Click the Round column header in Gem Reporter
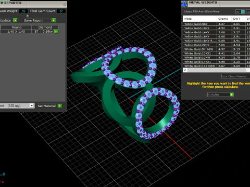This screenshot has height=187, width=250. click(x=16, y=27)
